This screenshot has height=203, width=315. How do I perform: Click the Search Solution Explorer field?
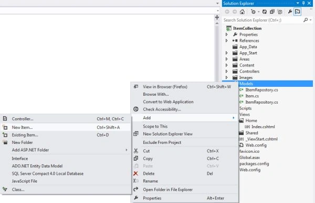[x=262, y=20]
